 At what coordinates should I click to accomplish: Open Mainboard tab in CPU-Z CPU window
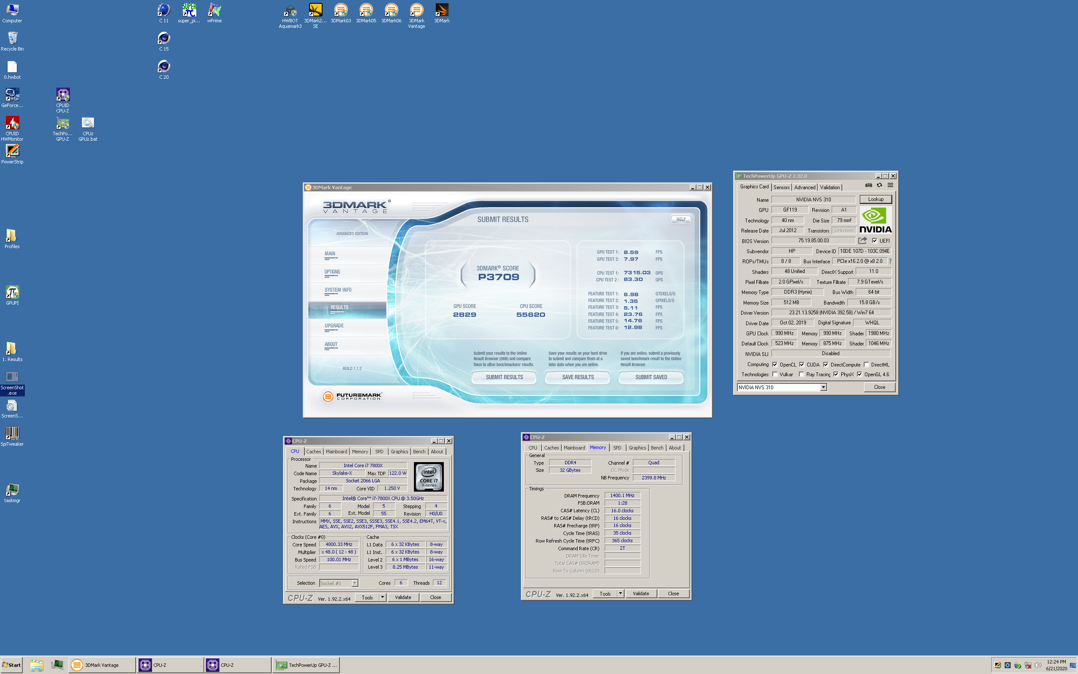coord(336,452)
